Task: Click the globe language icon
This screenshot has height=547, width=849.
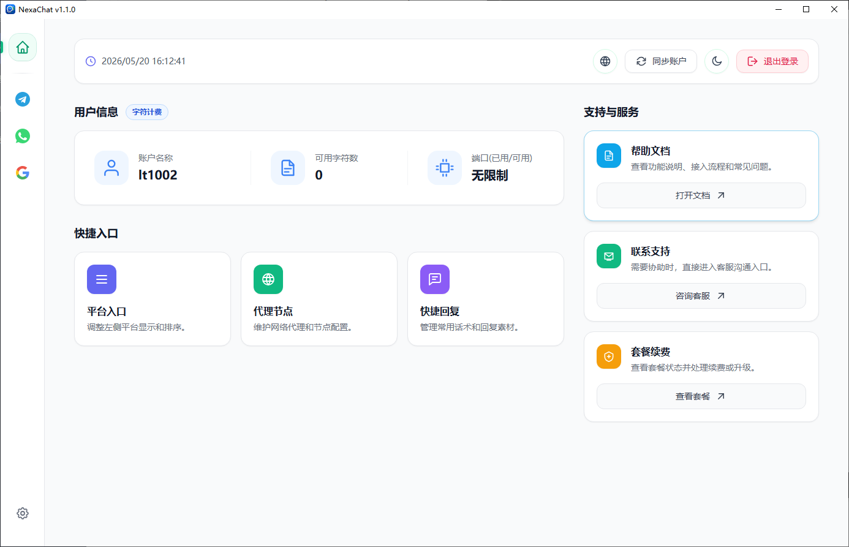Action: 605,61
